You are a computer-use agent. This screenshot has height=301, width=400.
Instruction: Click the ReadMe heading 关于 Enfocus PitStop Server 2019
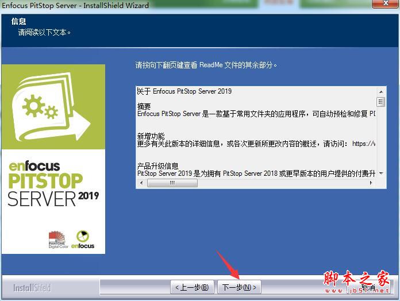184,91
